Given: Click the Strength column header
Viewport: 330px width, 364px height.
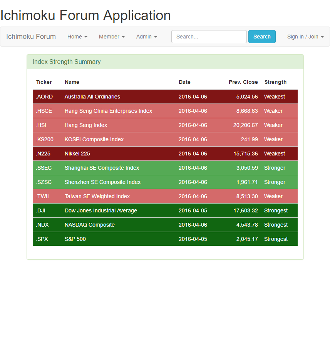Looking at the screenshot, I should pyautogui.click(x=275, y=82).
